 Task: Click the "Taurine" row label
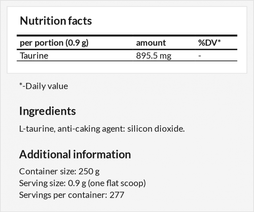coord(34,56)
